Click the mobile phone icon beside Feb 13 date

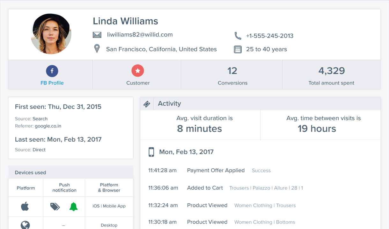[151, 152]
